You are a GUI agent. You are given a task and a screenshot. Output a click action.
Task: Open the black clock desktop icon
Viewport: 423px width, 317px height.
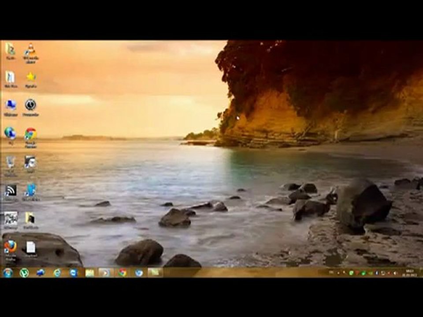(x=30, y=107)
